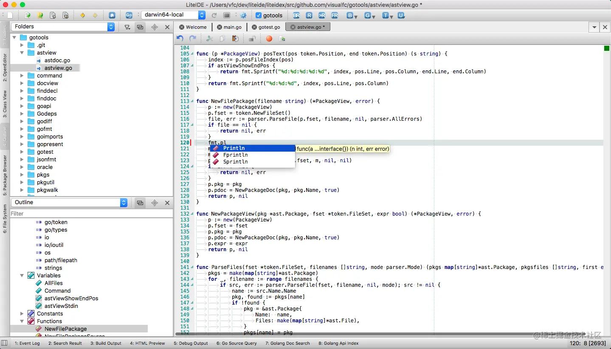This screenshot has height=349, width=611.
Task: Collapse the gotools root folder
Action: click(14, 37)
